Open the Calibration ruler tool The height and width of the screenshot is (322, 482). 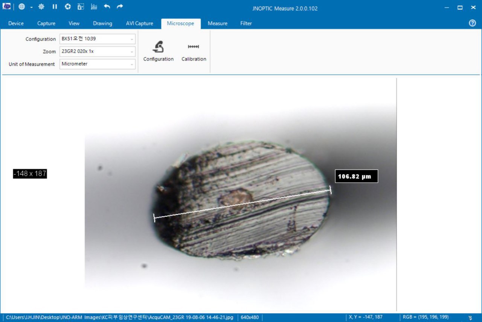194,51
